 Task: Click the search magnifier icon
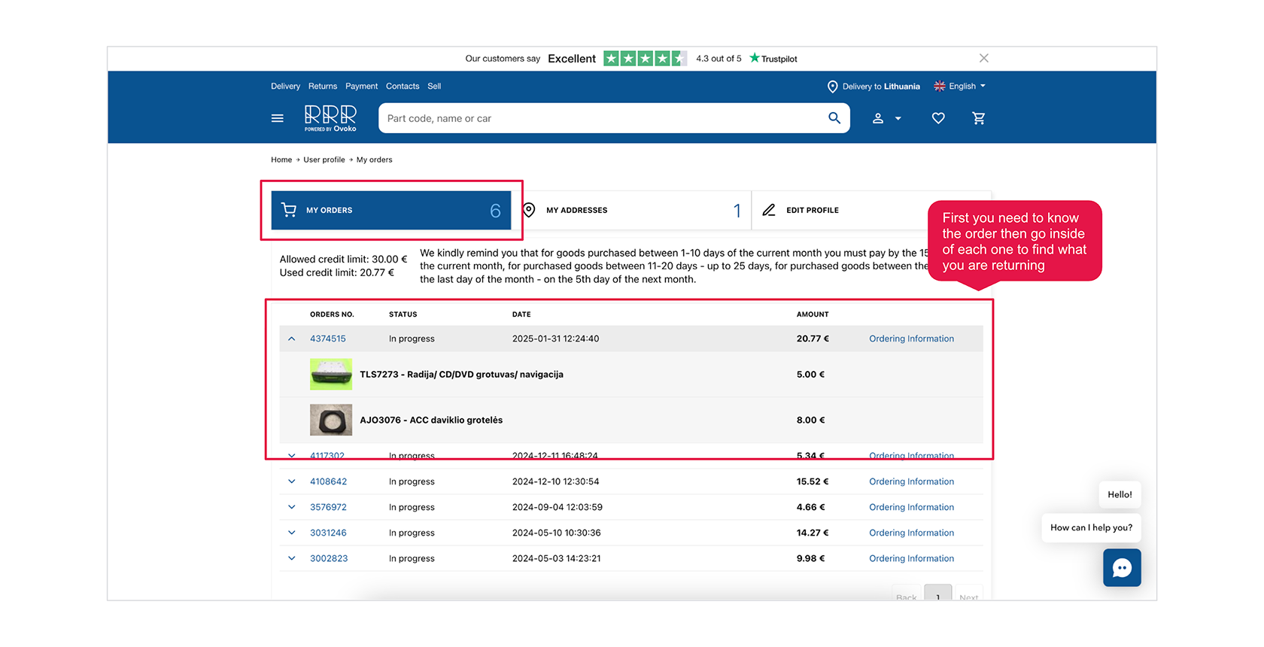(834, 118)
